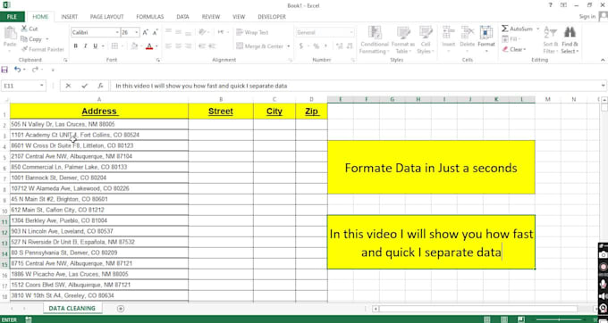Open the Format cells menu
Screen dimensions: 608x323
coord(486,40)
